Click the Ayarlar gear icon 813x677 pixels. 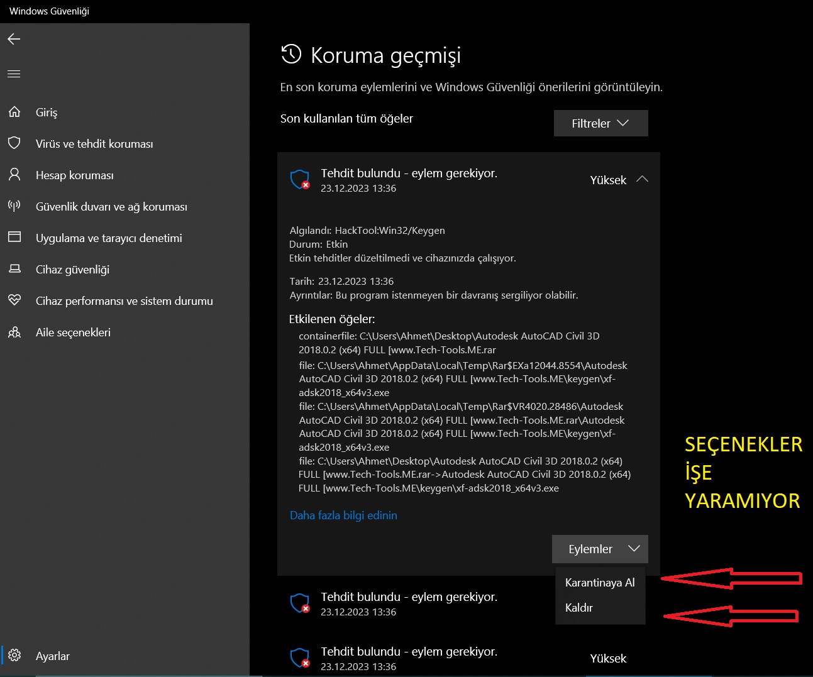[14, 655]
